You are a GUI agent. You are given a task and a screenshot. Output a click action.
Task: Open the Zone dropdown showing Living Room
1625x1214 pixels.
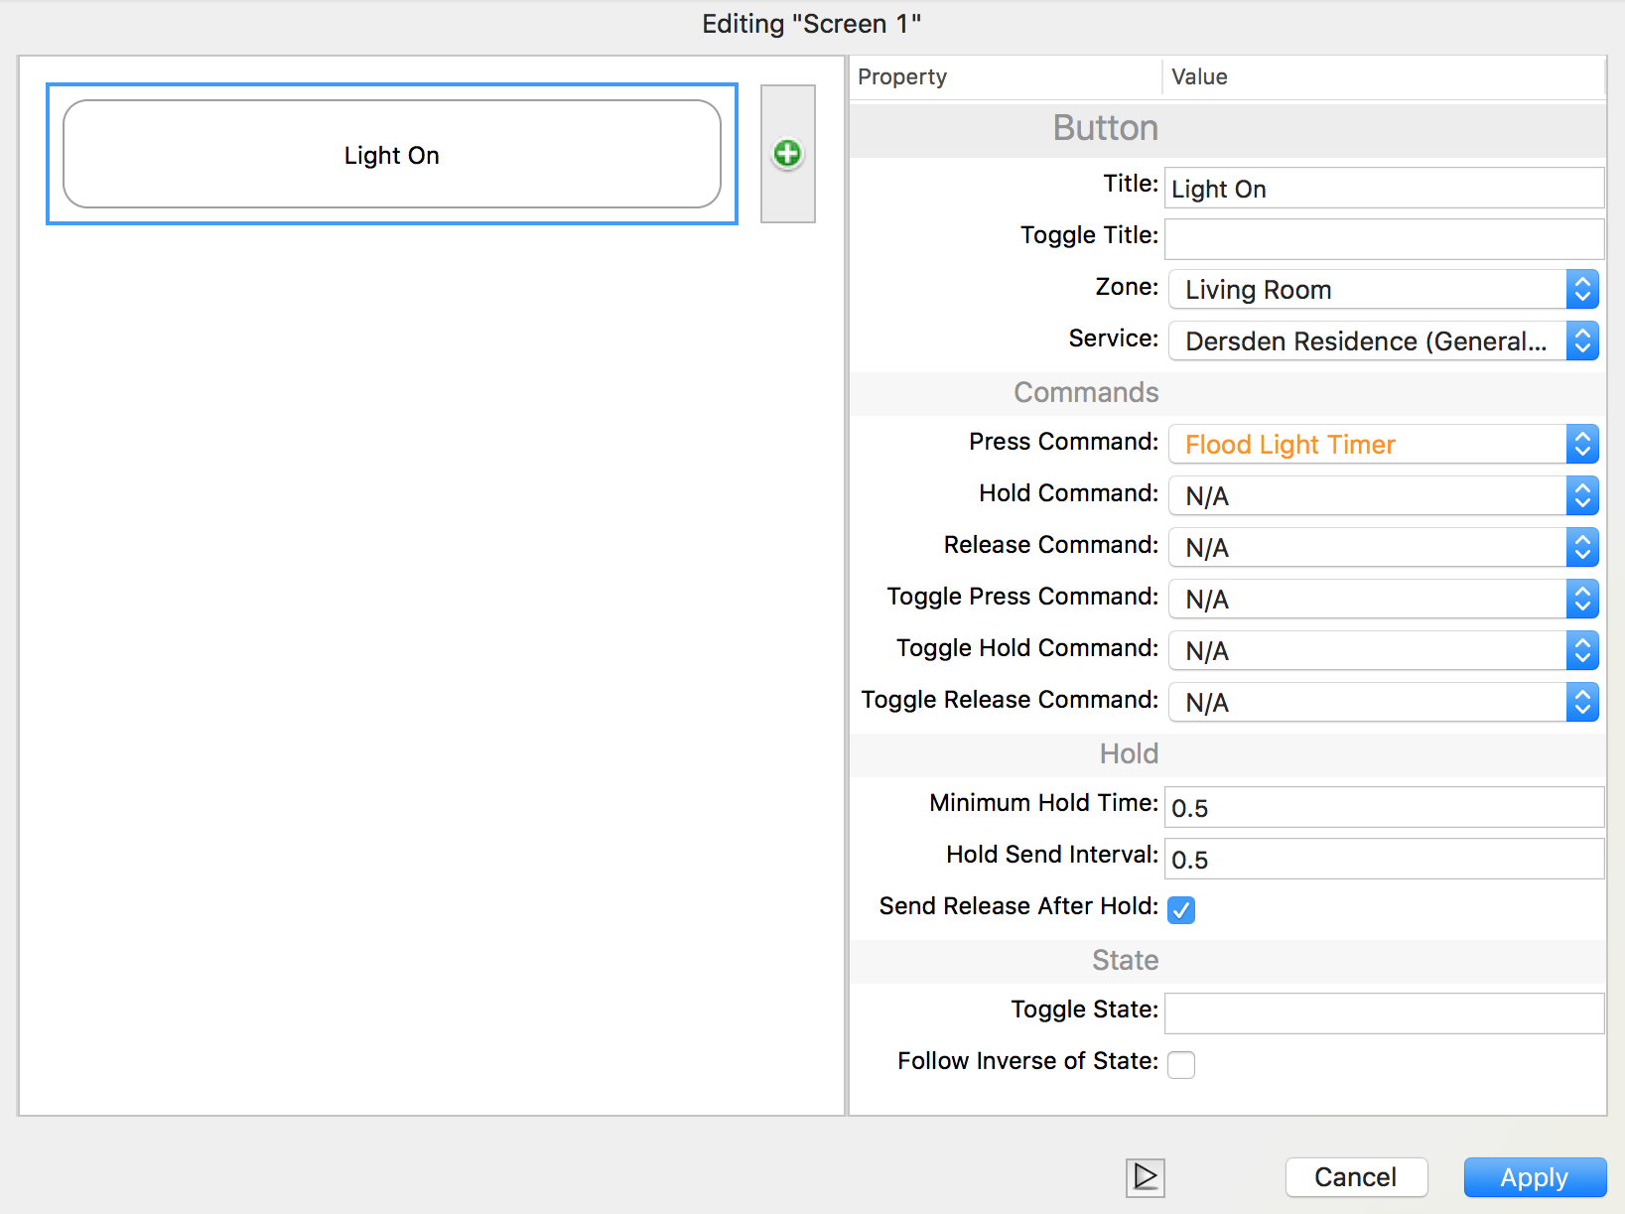[1383, 290]
